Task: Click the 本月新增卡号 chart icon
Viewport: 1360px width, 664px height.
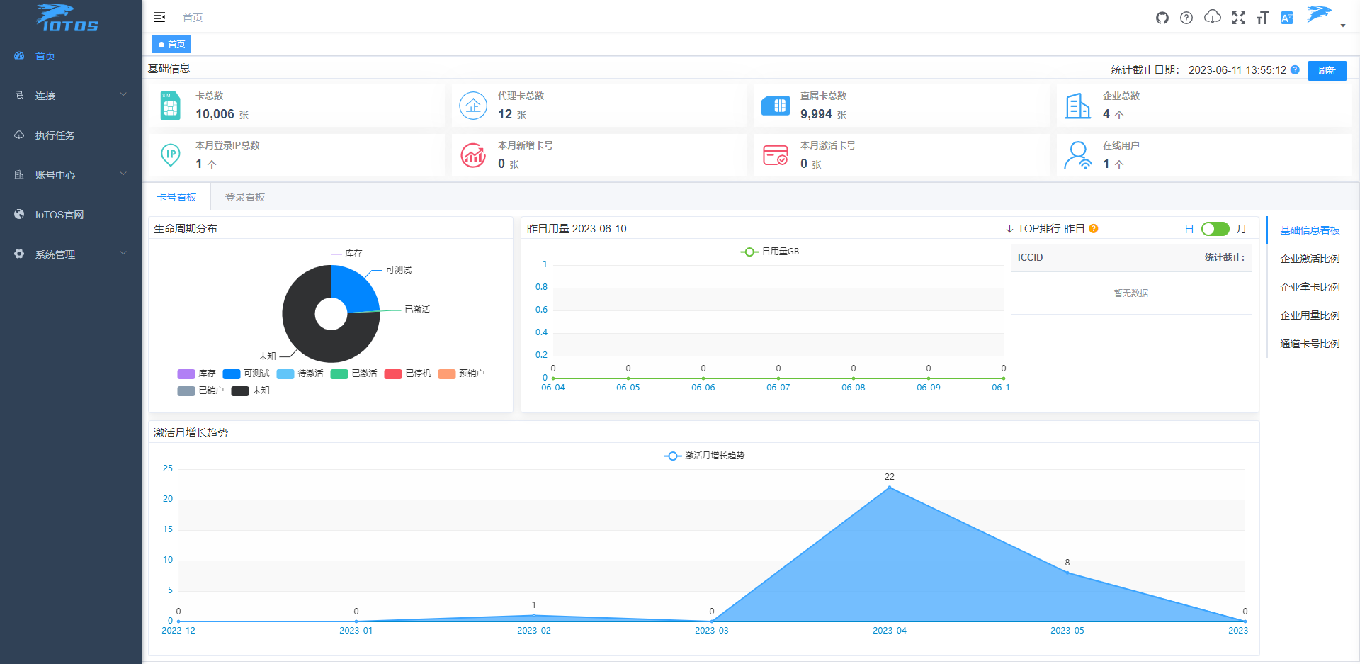Action: coord(473,155)
